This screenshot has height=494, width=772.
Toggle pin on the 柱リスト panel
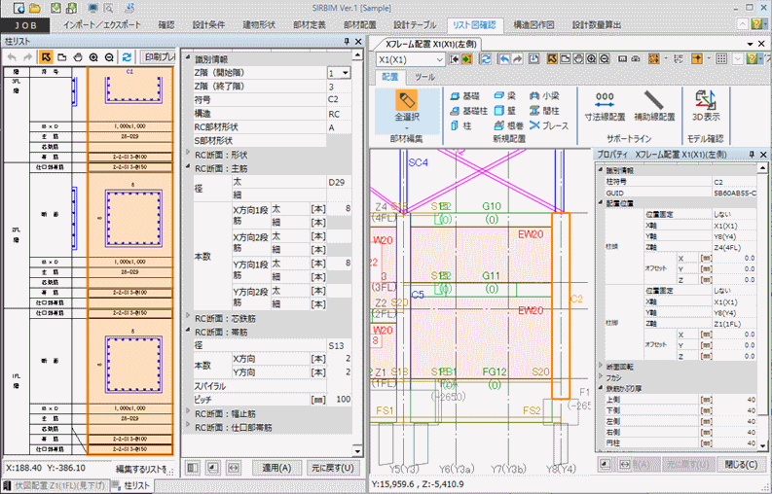click(348, 41)
